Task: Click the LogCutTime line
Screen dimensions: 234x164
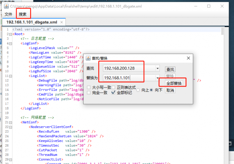Action: 56,57
